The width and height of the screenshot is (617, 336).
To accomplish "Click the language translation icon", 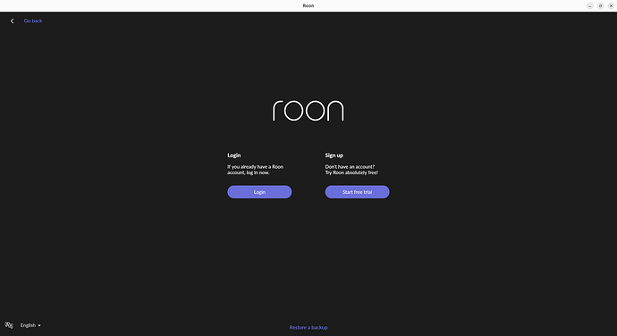I will [9, 325].
